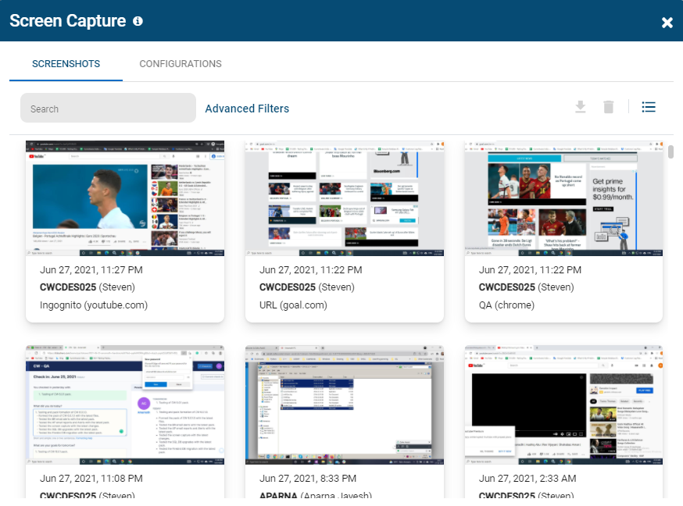The width and height of the screenshot is (683, 506).
Task: Close the Screen Capture dialog
Action: [667, 23]
